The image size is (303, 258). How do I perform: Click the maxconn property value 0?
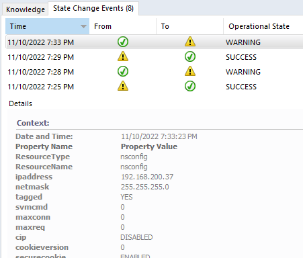point(122,217)
